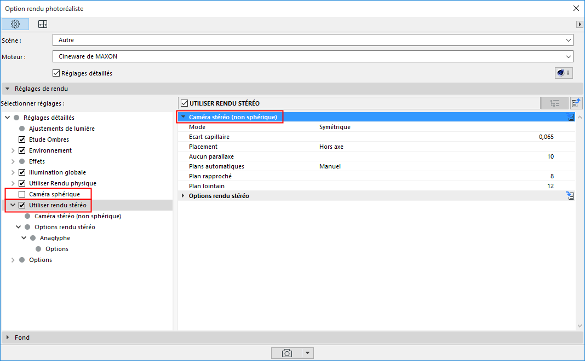The width and height of the screenshot is (585, 361).
Task: Edit Ecart capillaire value 0,065
Action: [x=546, y=137]
